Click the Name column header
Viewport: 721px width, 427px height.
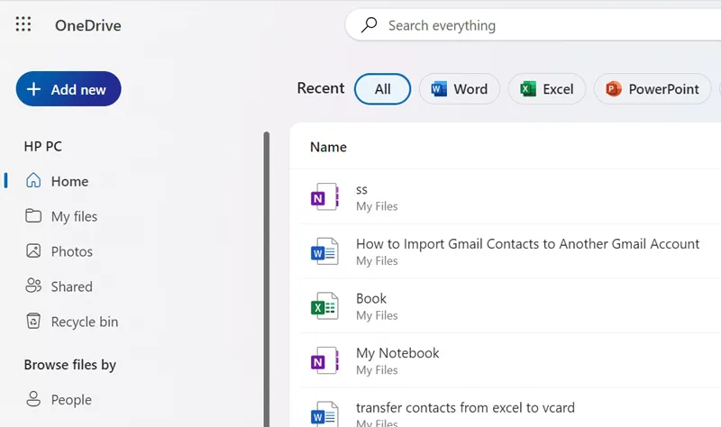[x=328, y=147]
